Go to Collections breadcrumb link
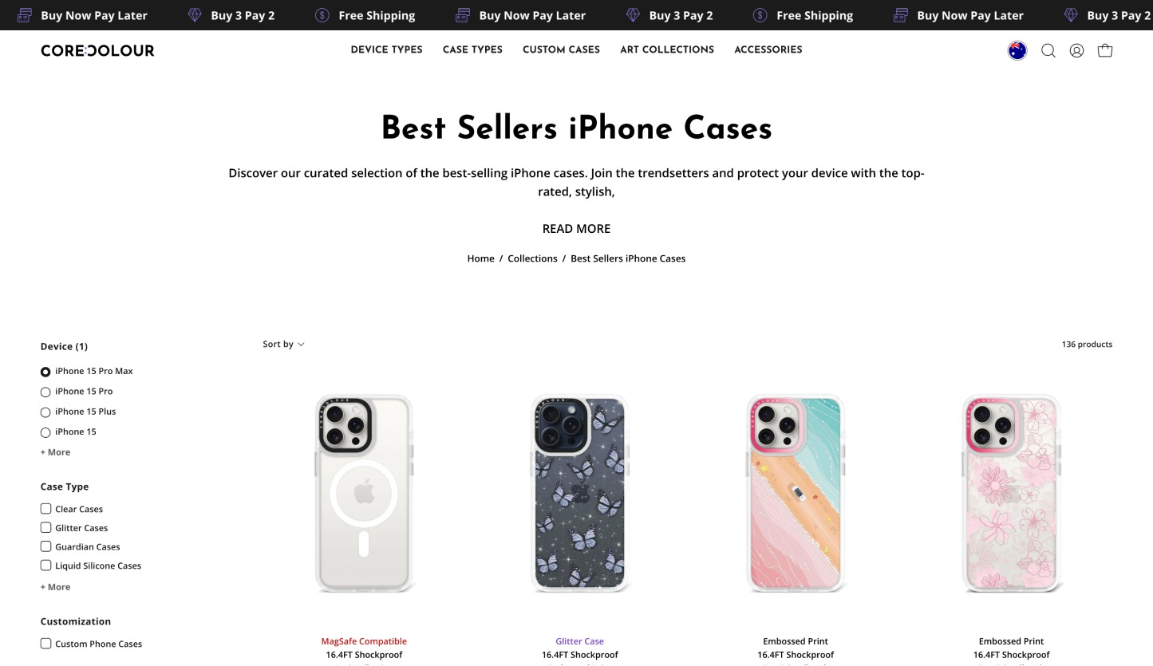 (532, 258)
